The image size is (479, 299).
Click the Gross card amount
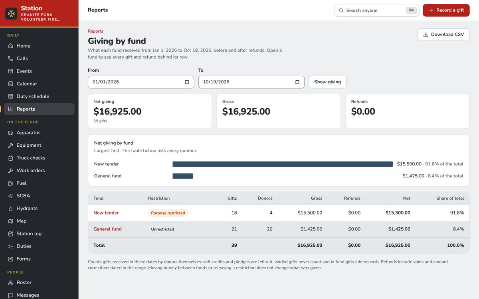246,112
